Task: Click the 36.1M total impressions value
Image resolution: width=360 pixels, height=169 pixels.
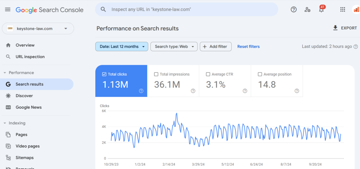Action: 167,85
